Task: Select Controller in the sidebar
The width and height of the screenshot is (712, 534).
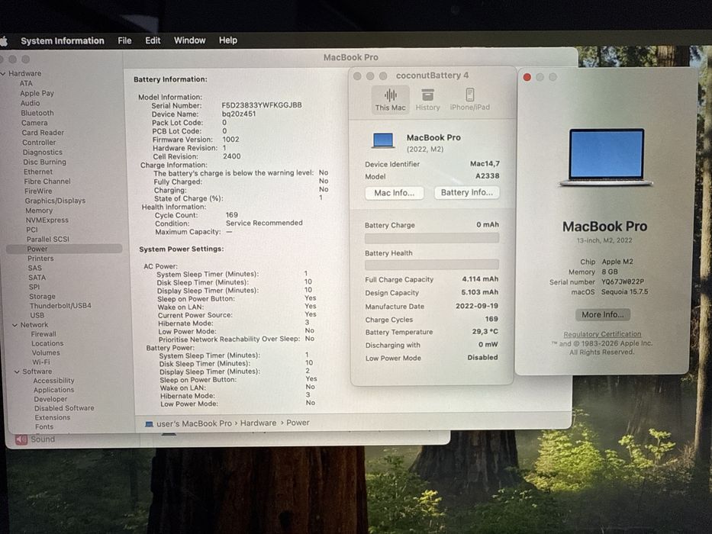Action: tap(39, 143)
